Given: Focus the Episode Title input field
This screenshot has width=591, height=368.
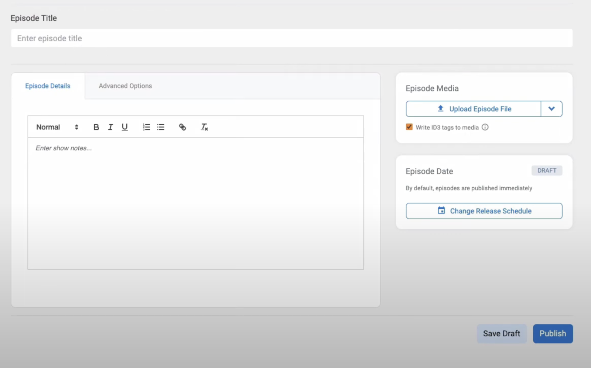Looking at the screenshot, I should click(292, 38).
